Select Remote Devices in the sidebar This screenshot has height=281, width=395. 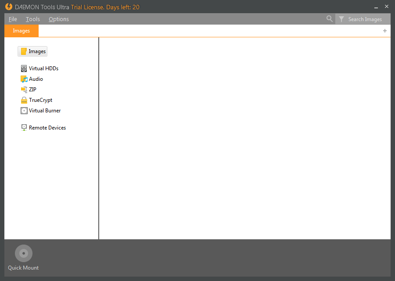coord(47,127)
